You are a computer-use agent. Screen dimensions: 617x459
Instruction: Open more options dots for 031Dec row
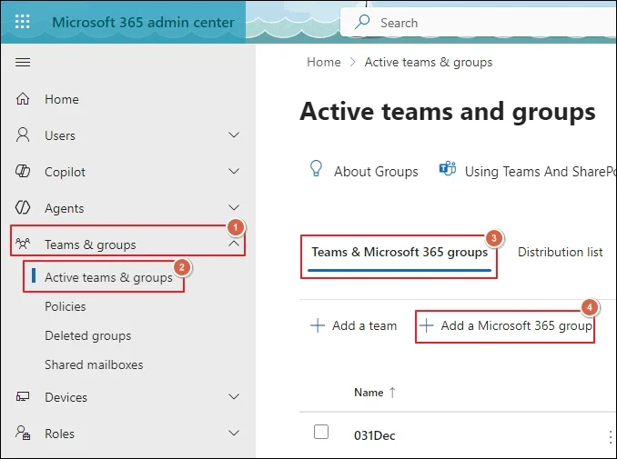coord(611,436)
